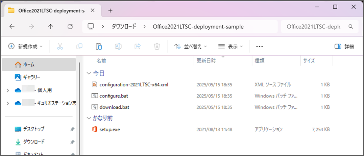Click the pin icon beside デスクトップ

pyautogui.click(x=72, y=129)
